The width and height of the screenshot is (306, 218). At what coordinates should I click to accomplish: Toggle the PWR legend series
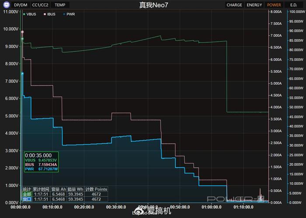click(69, 14)
